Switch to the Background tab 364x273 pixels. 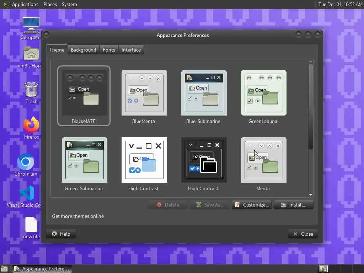tap(83, 50)
